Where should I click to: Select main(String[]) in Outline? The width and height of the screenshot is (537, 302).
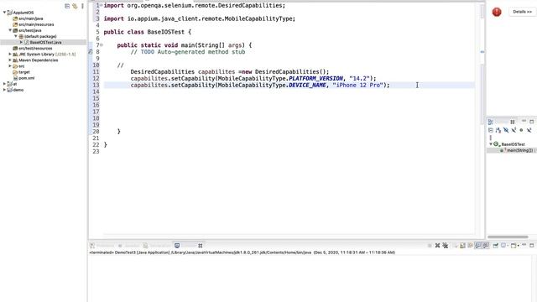pyautogui.click(x=519, y=150)
